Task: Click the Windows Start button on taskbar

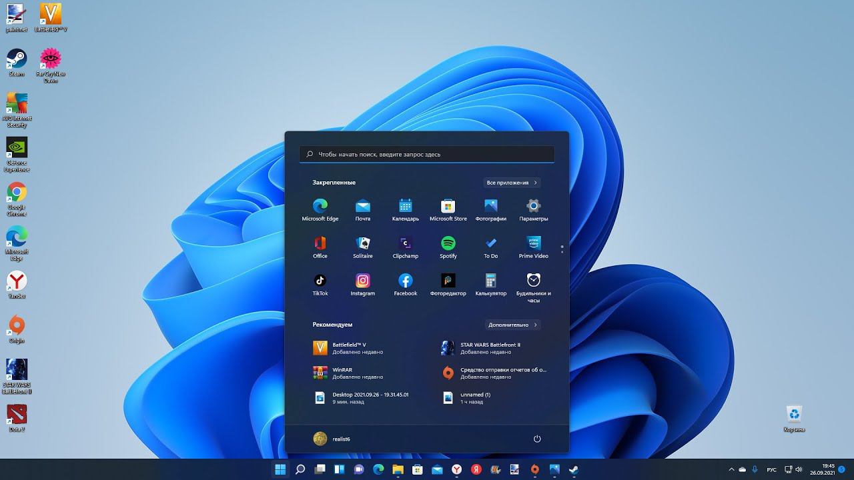Action: [280, 469]
